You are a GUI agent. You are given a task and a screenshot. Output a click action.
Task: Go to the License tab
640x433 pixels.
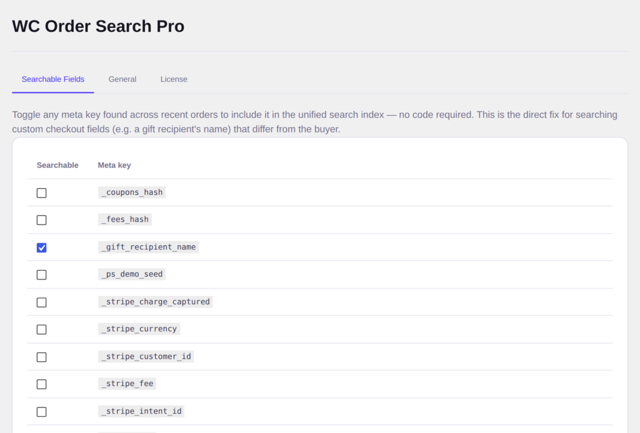pos(174,79)
